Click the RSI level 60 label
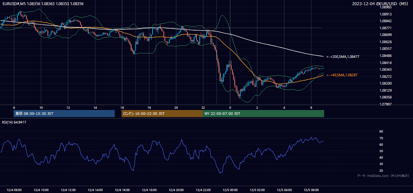413x193 pixels. [381, 144]
